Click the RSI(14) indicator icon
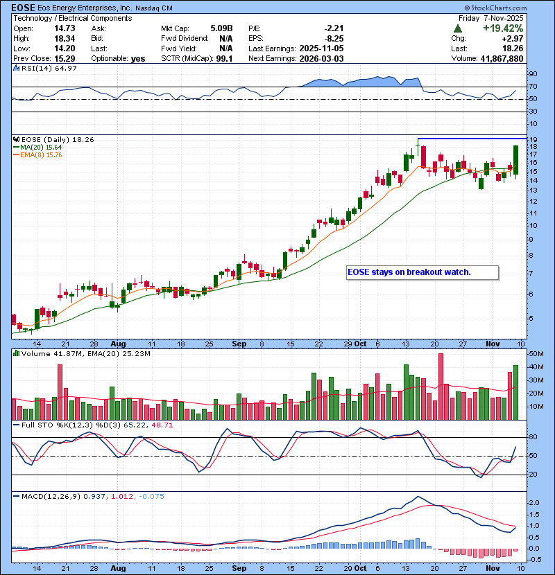 [x=17, y=68]
